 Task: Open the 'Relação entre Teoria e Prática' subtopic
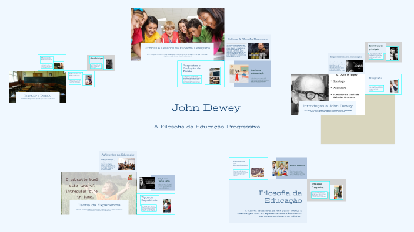pos(157,183)
